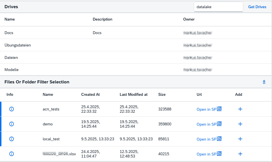Image resolution: width=272 pixels, height=162 pixels.
Task: Add the demo folder with plus
Action: 240,124
